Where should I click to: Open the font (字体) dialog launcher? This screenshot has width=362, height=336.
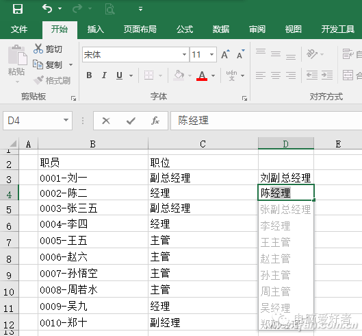[244, 98]
